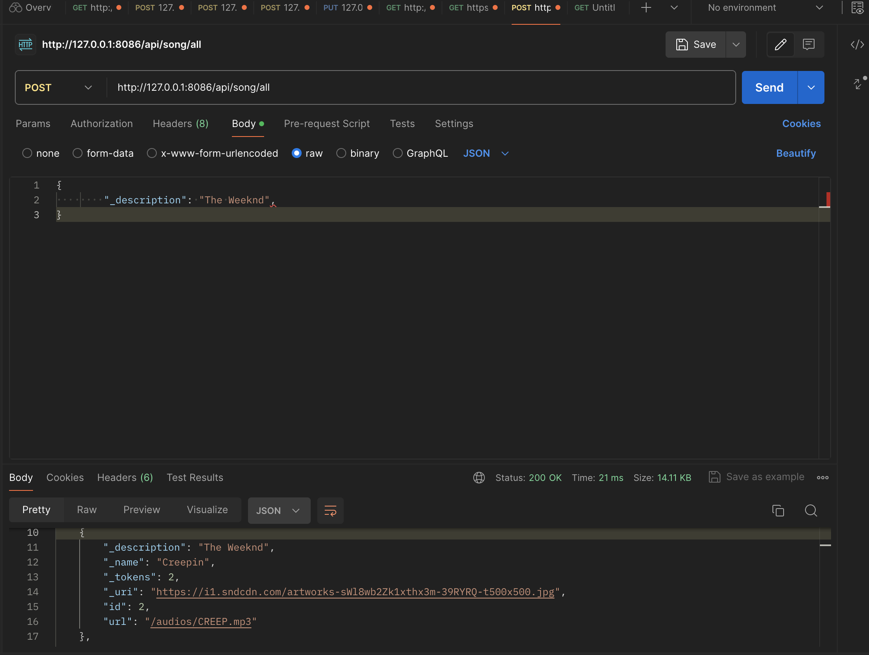Switch to the PUT 127.0 request tab
Viewport: 869px width, 655px height.
click(x=347, y=7)
